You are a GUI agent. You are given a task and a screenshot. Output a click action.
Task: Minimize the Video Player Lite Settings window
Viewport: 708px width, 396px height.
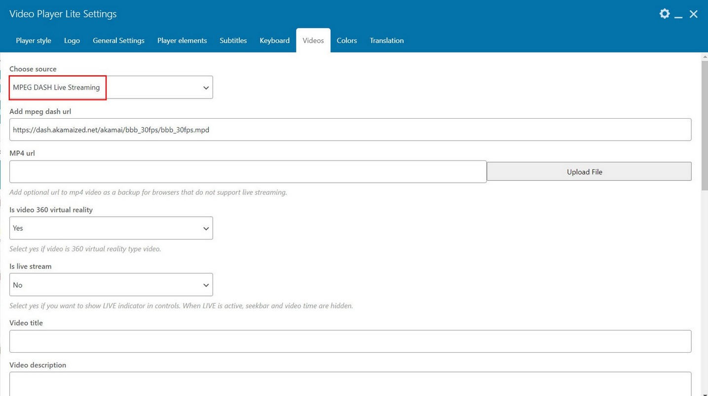(x=679, y=14)
